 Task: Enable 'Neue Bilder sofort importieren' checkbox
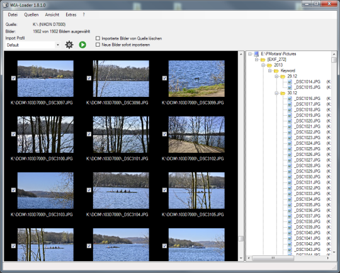(x=98, y=45)
